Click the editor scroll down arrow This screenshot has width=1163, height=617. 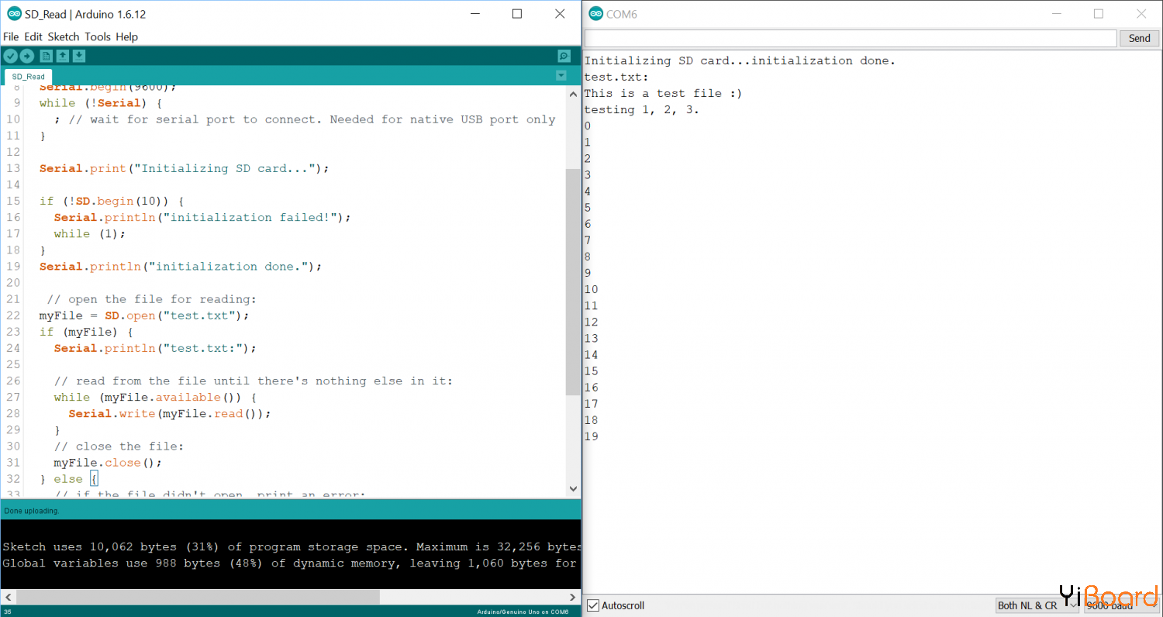tap(573, 489)
